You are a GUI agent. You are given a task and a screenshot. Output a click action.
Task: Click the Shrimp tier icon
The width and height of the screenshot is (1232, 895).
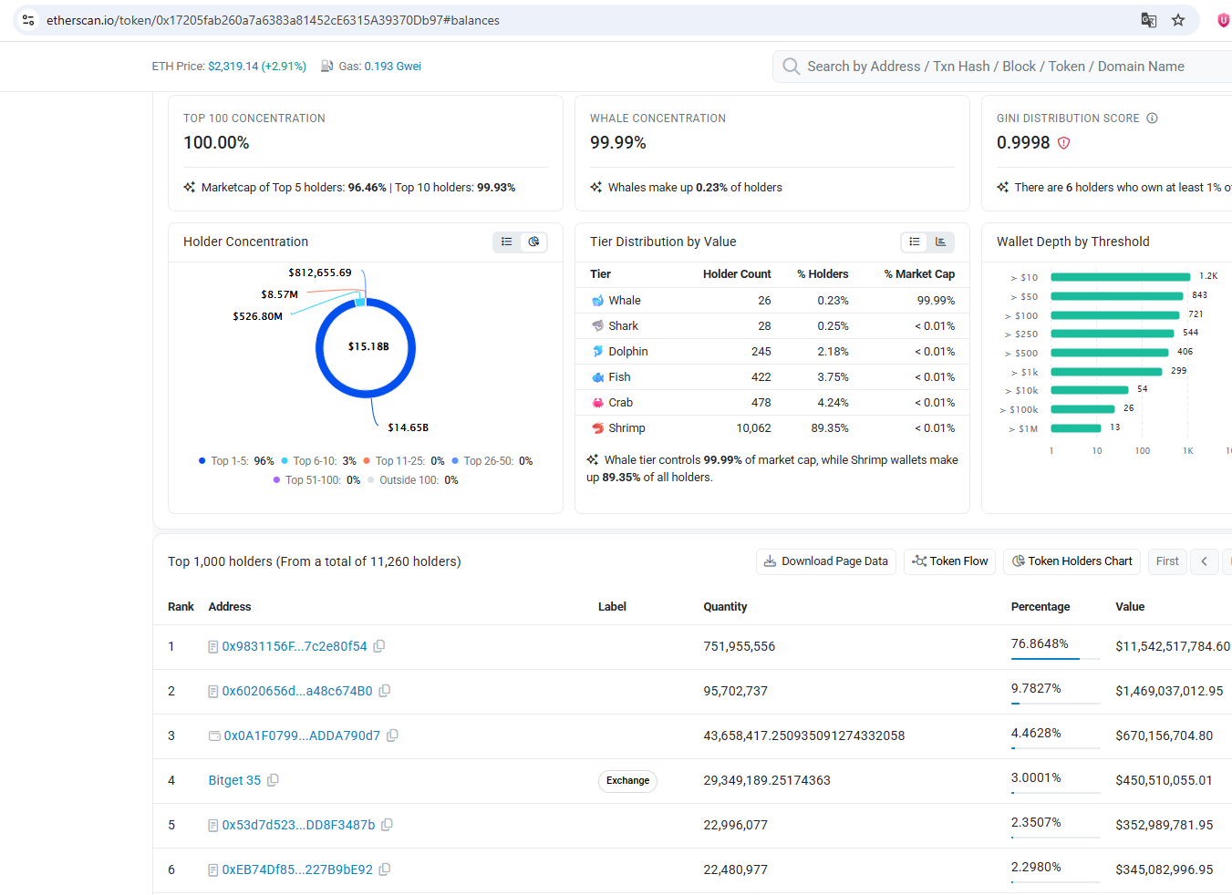(597, 428)
